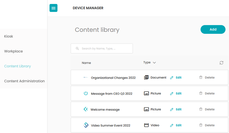Click trash icon for Organizational Changes 2022
The width and height of the screenshot is (229, 133).
point(201,77)
